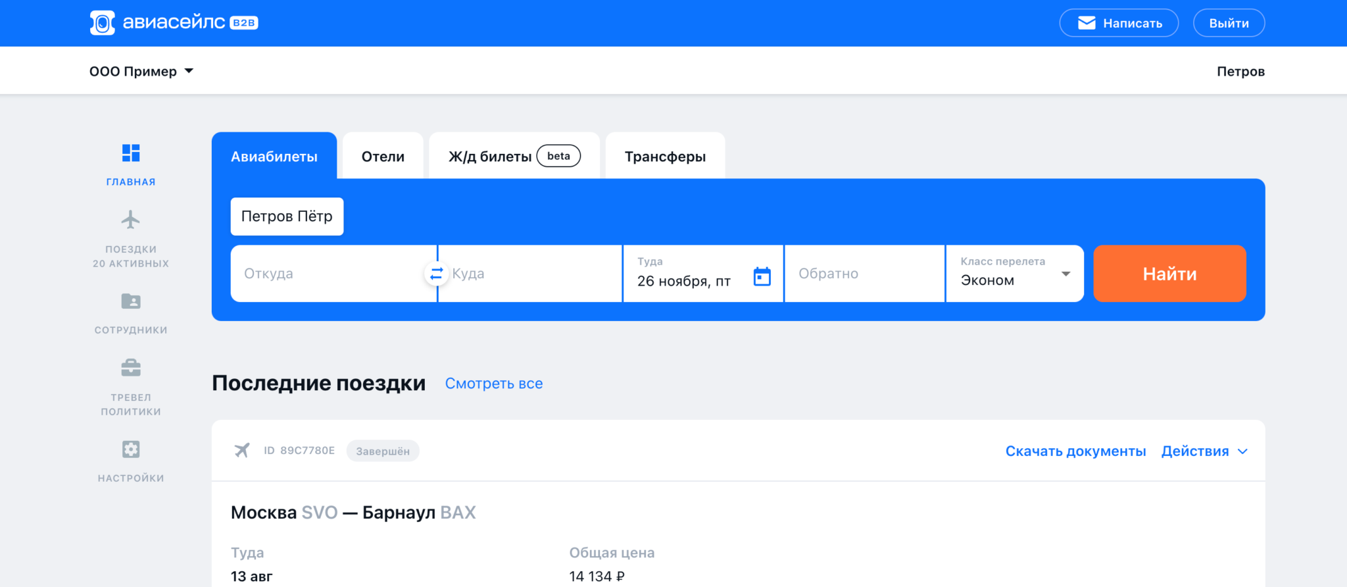Click the plane icon beside ID 89C7780E

point(242,451)
